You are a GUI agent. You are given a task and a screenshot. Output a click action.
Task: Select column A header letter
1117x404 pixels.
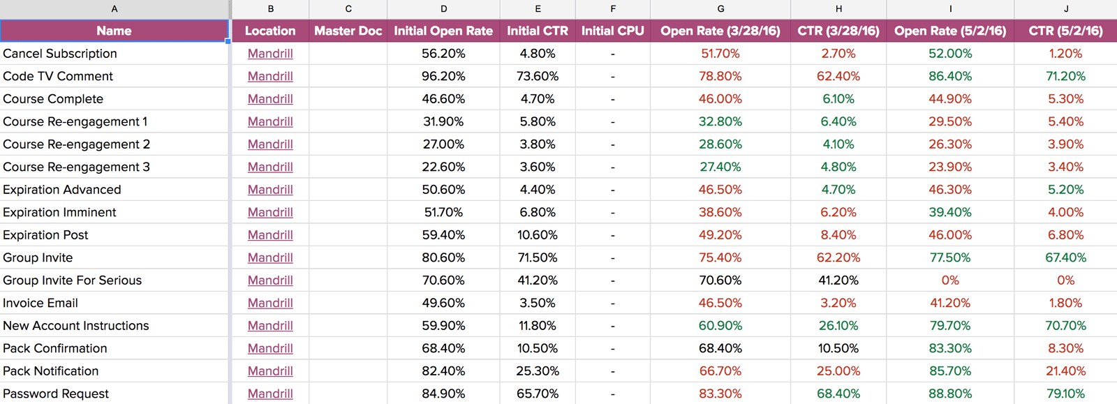tap(114, 9)
